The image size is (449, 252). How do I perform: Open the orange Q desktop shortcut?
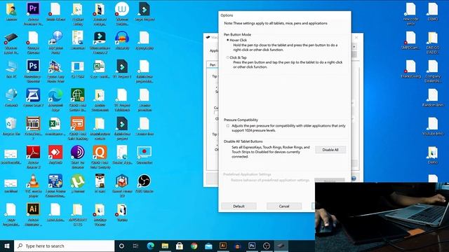tap(100, 157)
